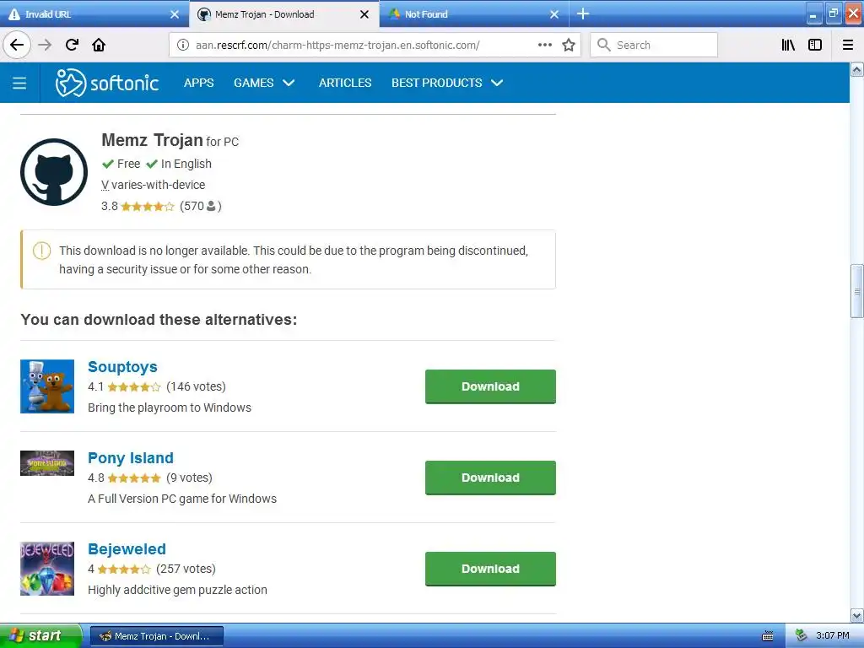The height and width of the screenshot is (648, 864).
Task: Click the V varies-with-device version text
Action: [154, 185]
